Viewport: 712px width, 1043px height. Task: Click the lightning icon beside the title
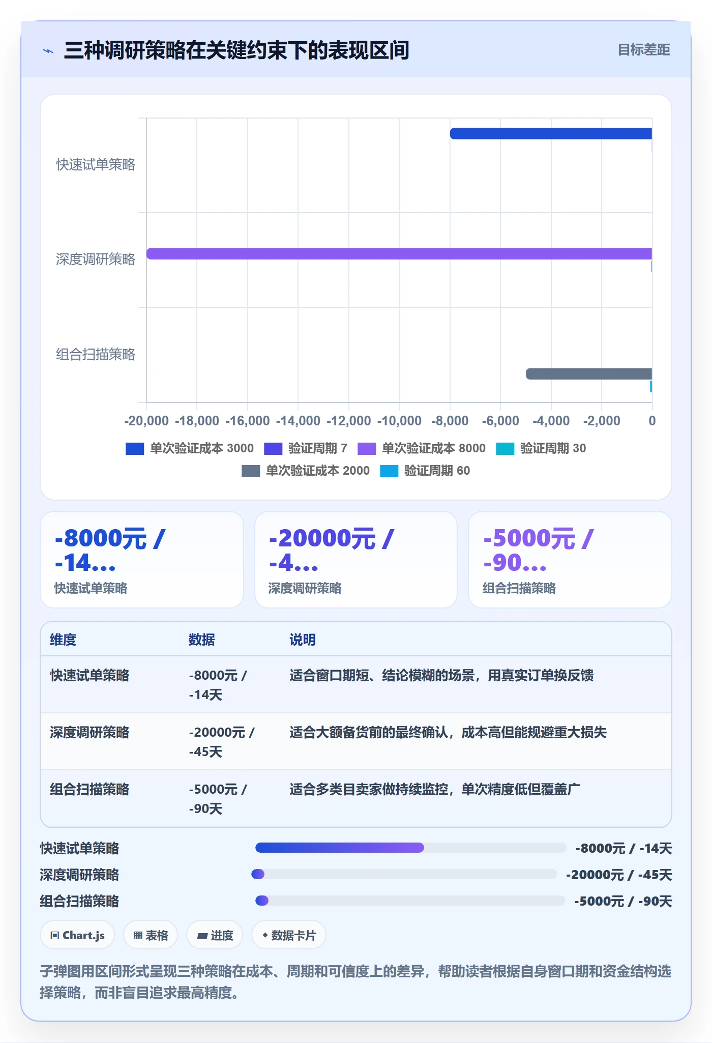click(48, 51)
